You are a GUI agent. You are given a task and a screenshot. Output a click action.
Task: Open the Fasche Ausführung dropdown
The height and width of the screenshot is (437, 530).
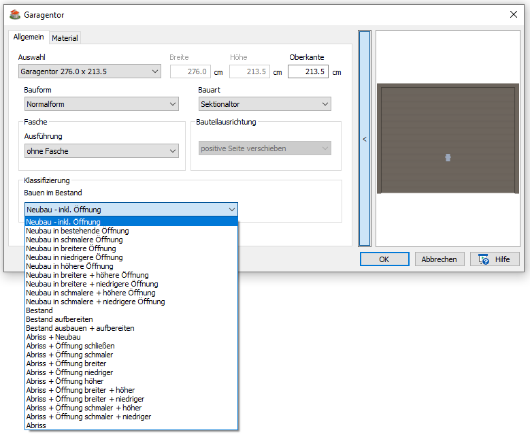click(x=101, y=151)
